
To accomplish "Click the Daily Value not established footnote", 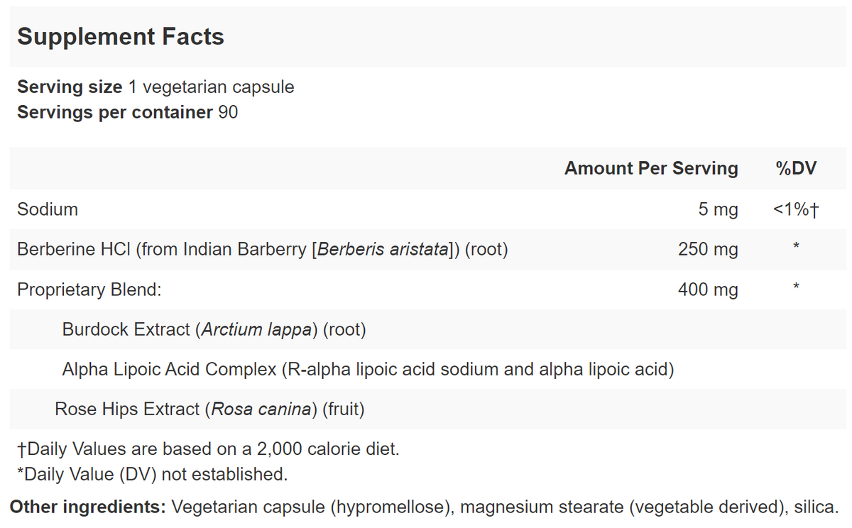I will tap(152, 473).
